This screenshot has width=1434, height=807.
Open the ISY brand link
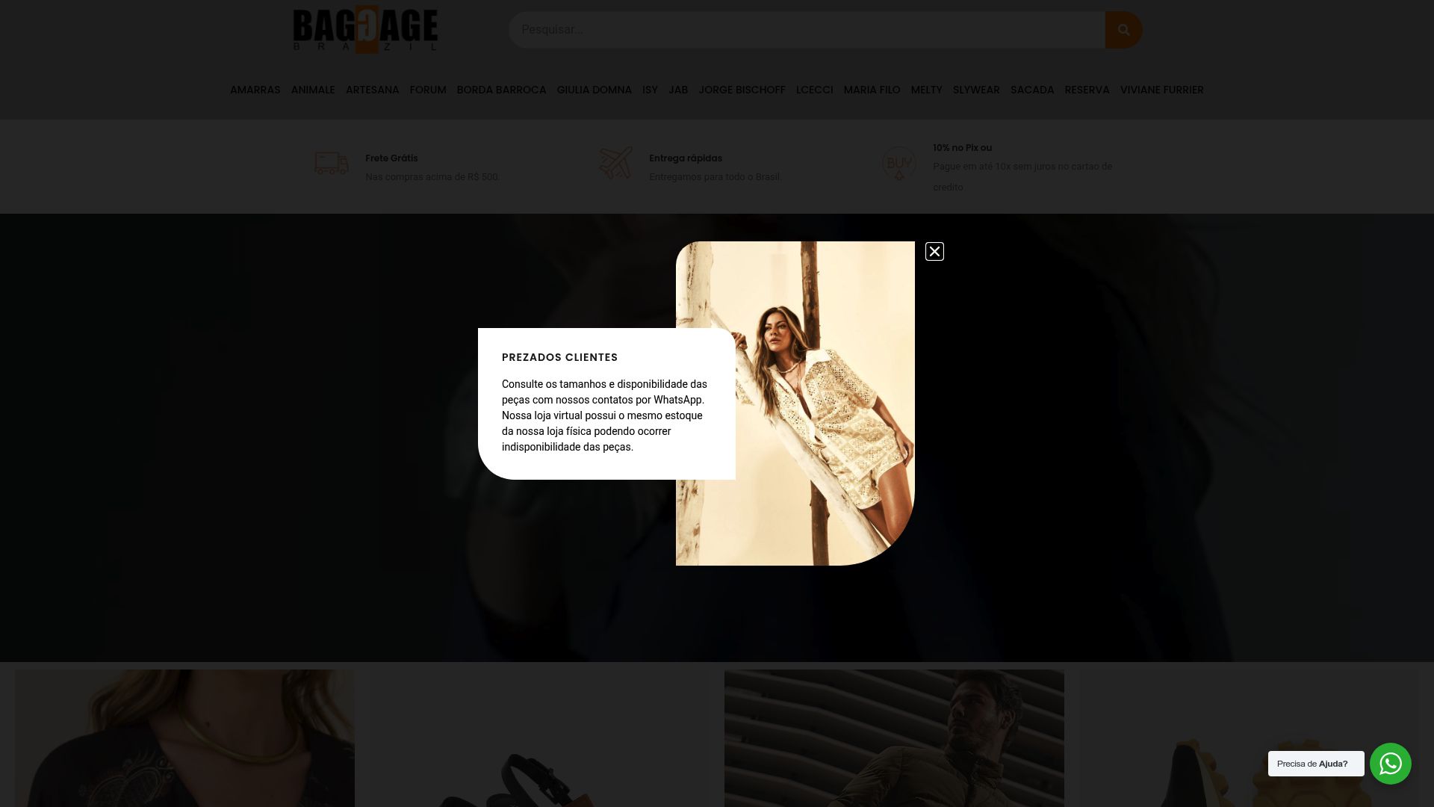651,90
